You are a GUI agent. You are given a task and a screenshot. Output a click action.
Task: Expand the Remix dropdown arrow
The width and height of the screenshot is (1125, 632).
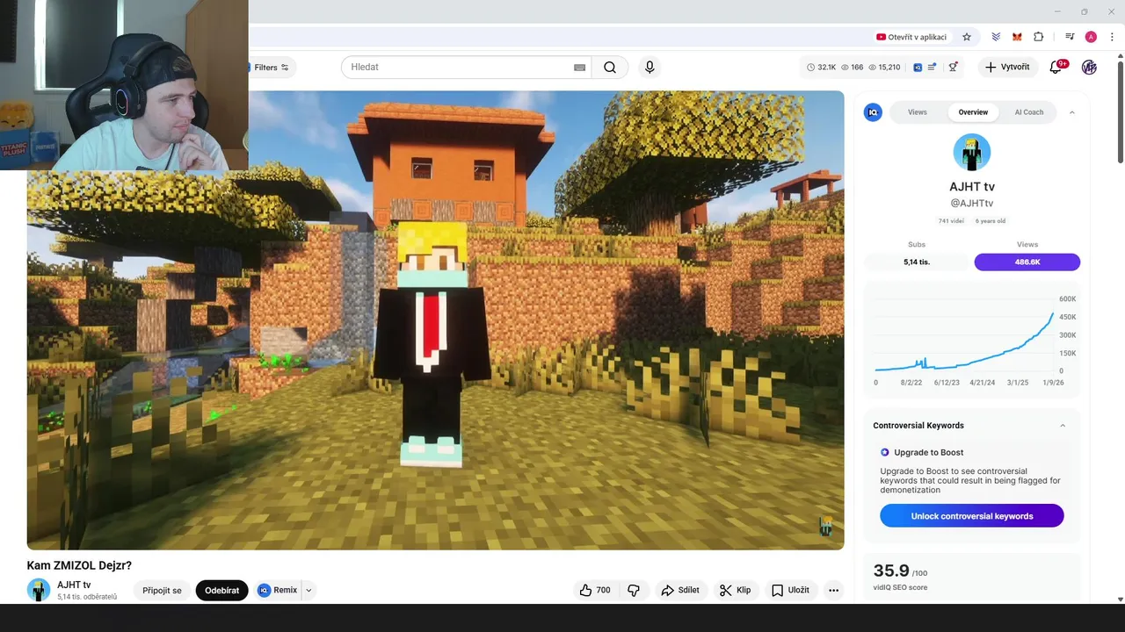point(308,590)
